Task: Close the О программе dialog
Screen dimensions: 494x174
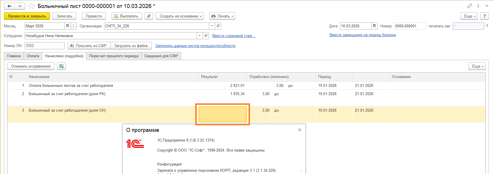Action: (x=300, y=130)
